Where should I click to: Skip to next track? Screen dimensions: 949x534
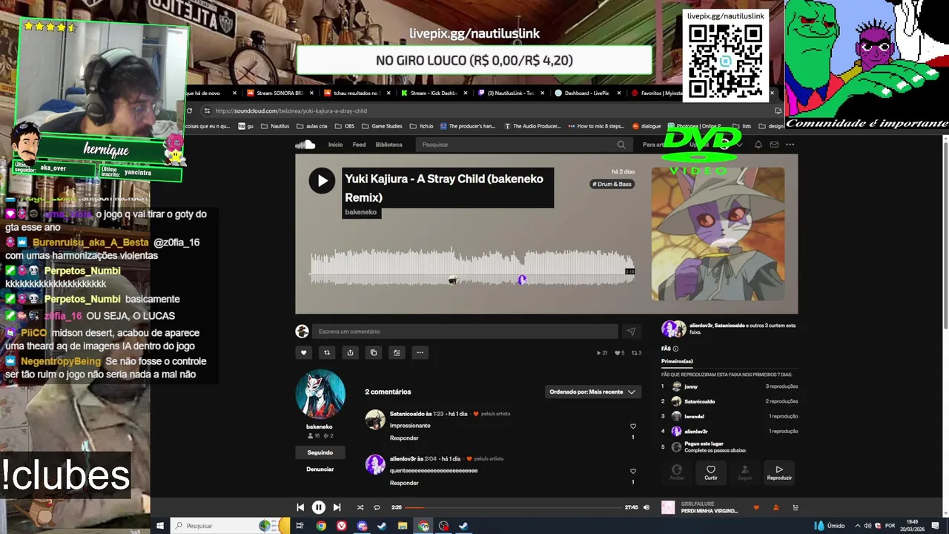(337, 507)
